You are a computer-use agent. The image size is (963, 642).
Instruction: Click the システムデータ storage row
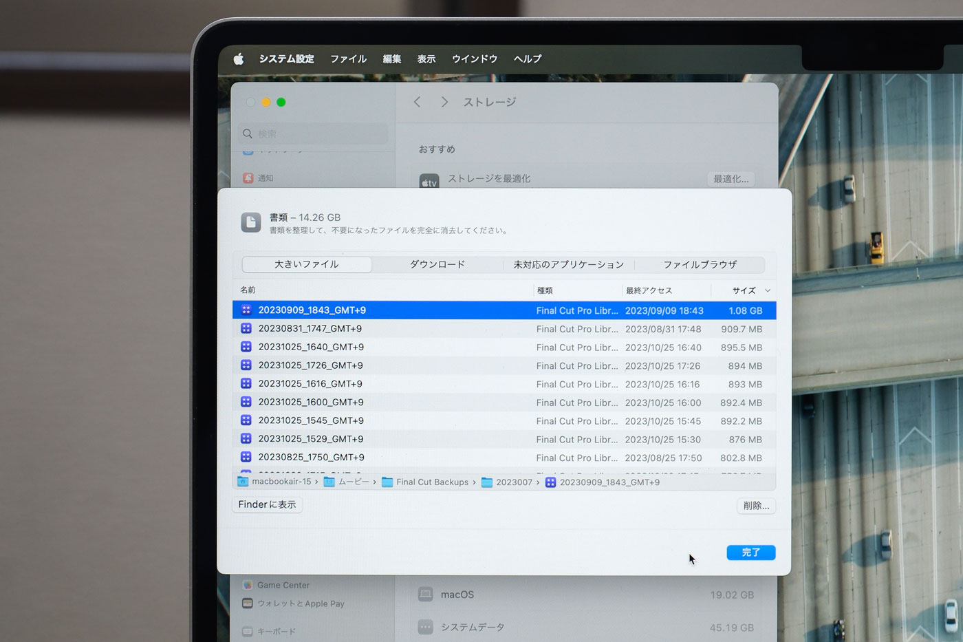tap(586, 627)
